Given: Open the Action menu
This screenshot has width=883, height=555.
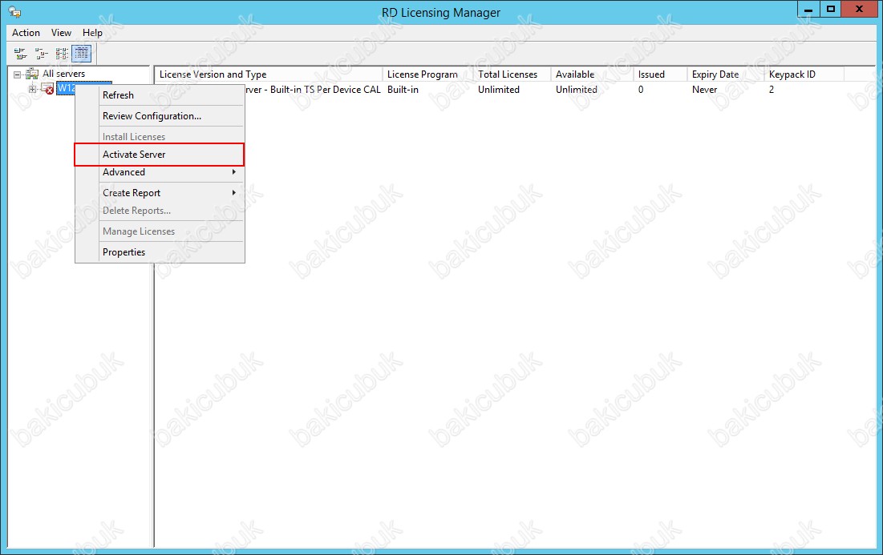Looking at the screenshot, I should point(26,33).
